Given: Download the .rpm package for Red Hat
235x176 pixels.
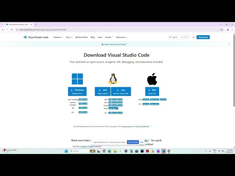Looking at the screenshot, I should pos(121,91).
